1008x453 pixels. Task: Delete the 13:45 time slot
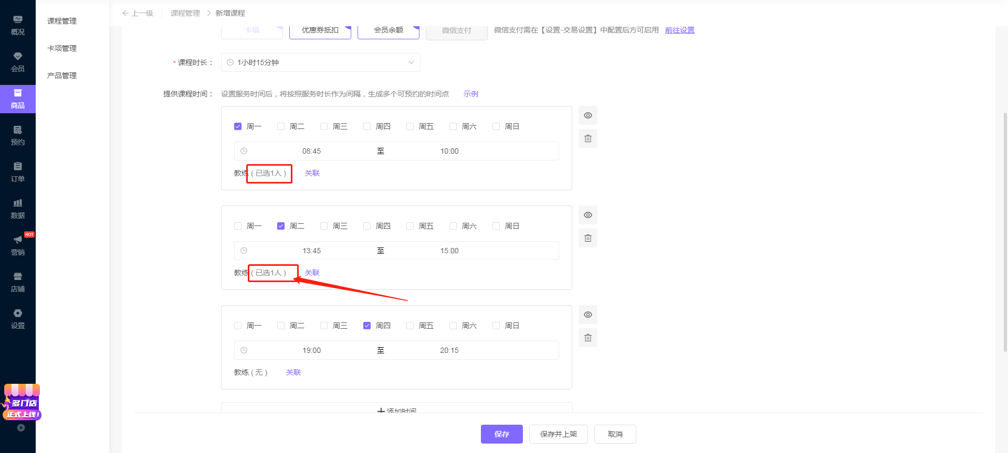point(588,238)
